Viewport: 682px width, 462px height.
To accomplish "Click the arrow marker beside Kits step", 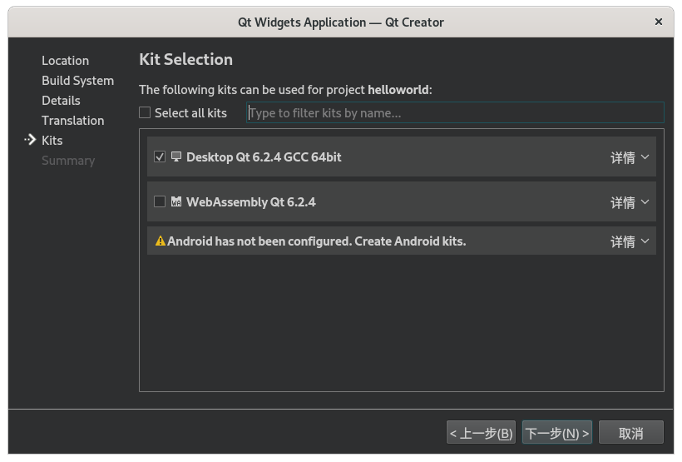I will tap(30, 140).
